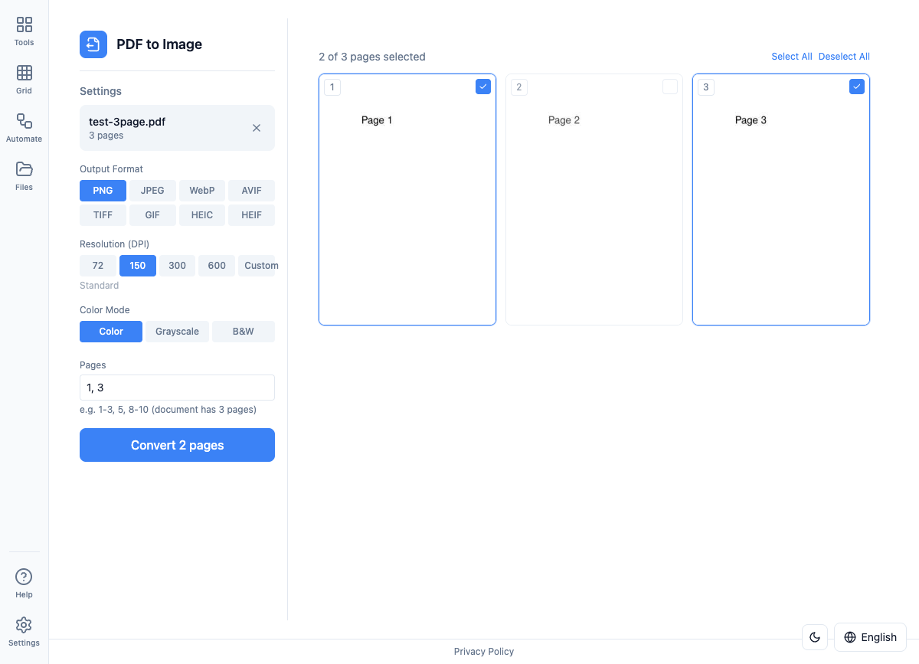919x664 pixels.
Task: Click the PDF to Image tool icon
Action: pyautogui.click(x=93, y=44)
